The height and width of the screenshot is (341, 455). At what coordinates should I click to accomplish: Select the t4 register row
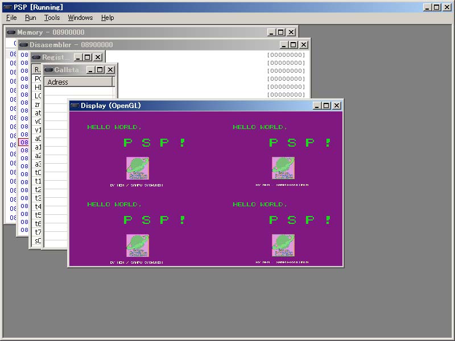(37, 206)
